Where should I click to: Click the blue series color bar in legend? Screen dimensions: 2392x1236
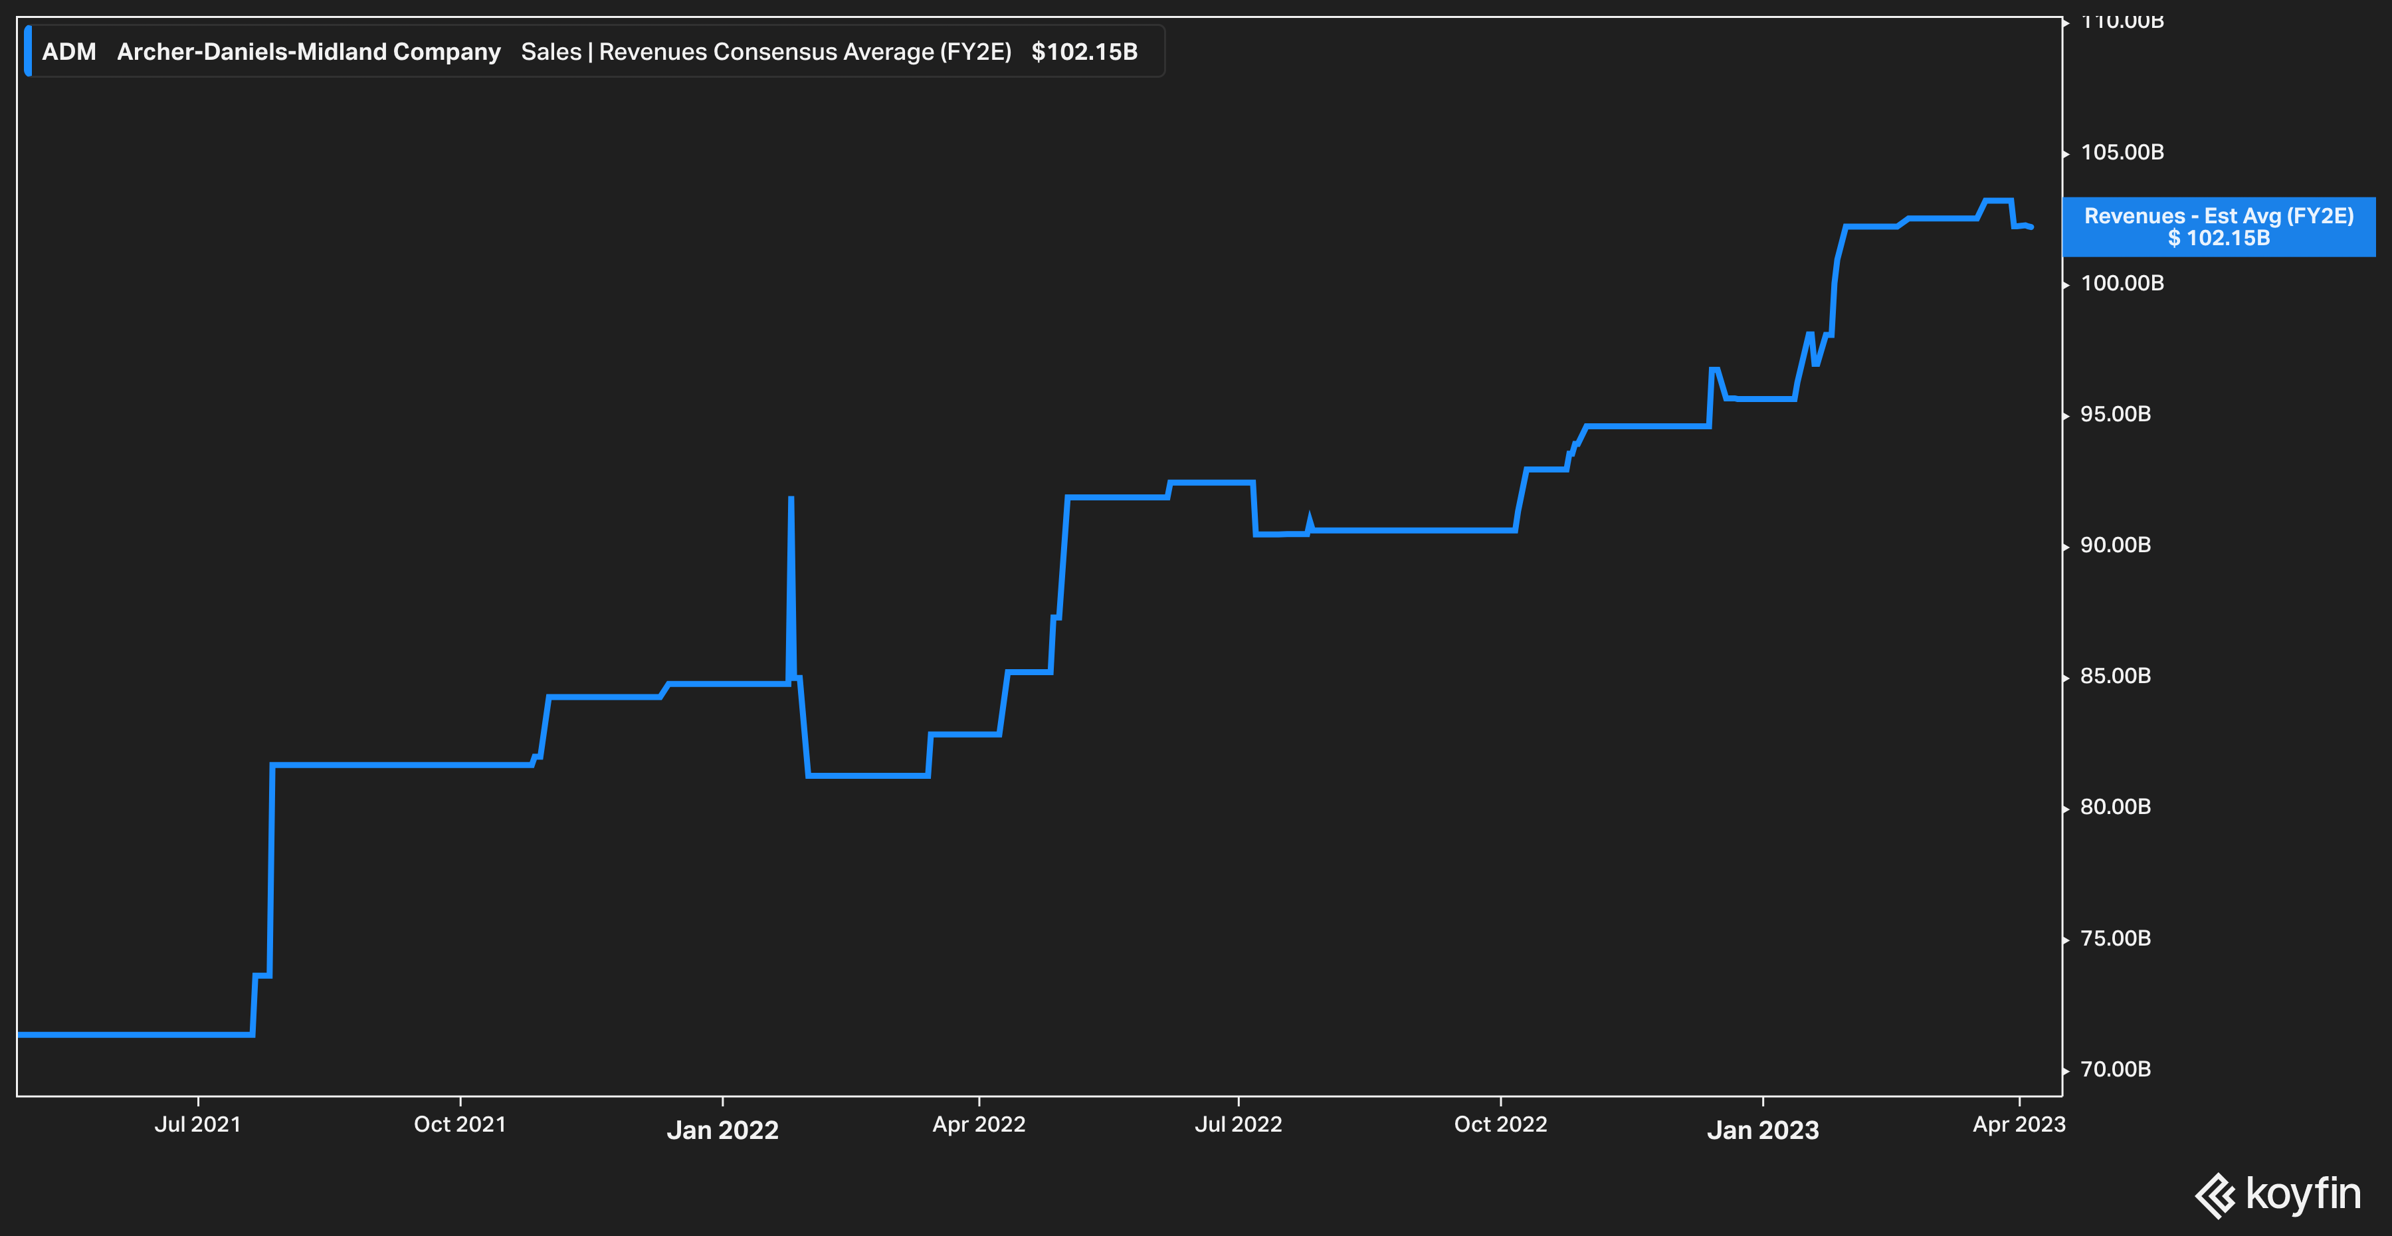28,52
